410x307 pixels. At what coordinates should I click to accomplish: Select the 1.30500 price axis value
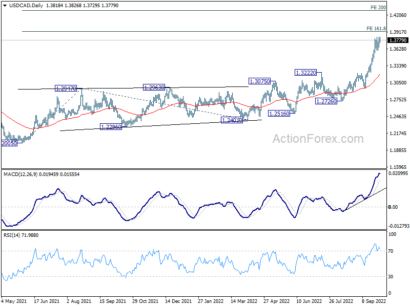point(398,83)
